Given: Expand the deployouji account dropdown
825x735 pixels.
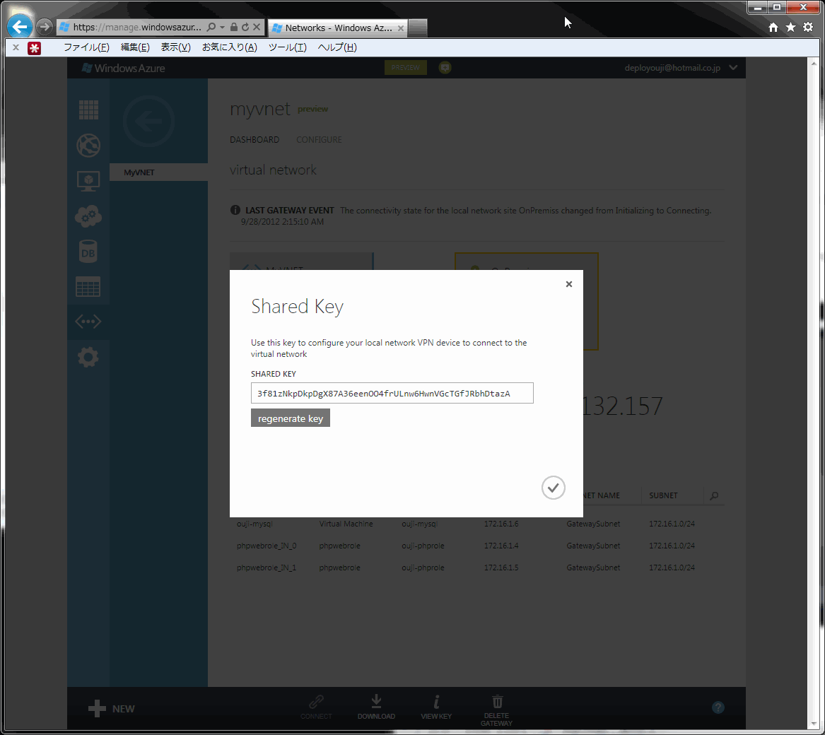Looking at the screenshot, I should coord(733,67).
